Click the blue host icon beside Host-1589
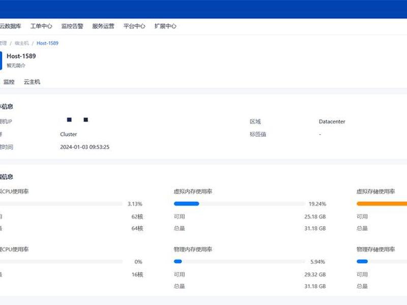The height and width of the screenshot is (305, 407). 1,60
